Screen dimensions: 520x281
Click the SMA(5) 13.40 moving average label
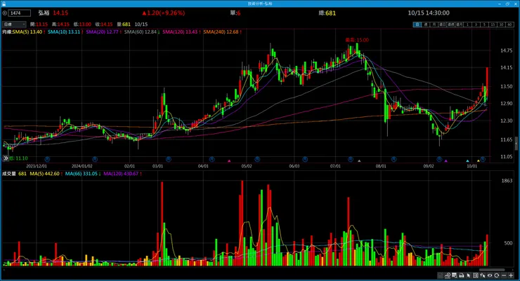[x=29, y=32]
